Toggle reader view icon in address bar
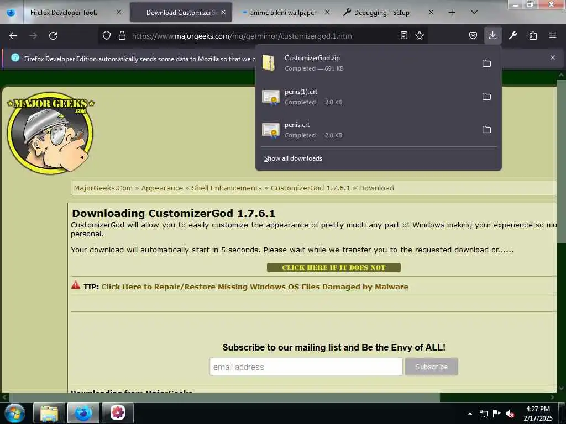This screenshot has width=566, height=424. (x=404, y=35)
